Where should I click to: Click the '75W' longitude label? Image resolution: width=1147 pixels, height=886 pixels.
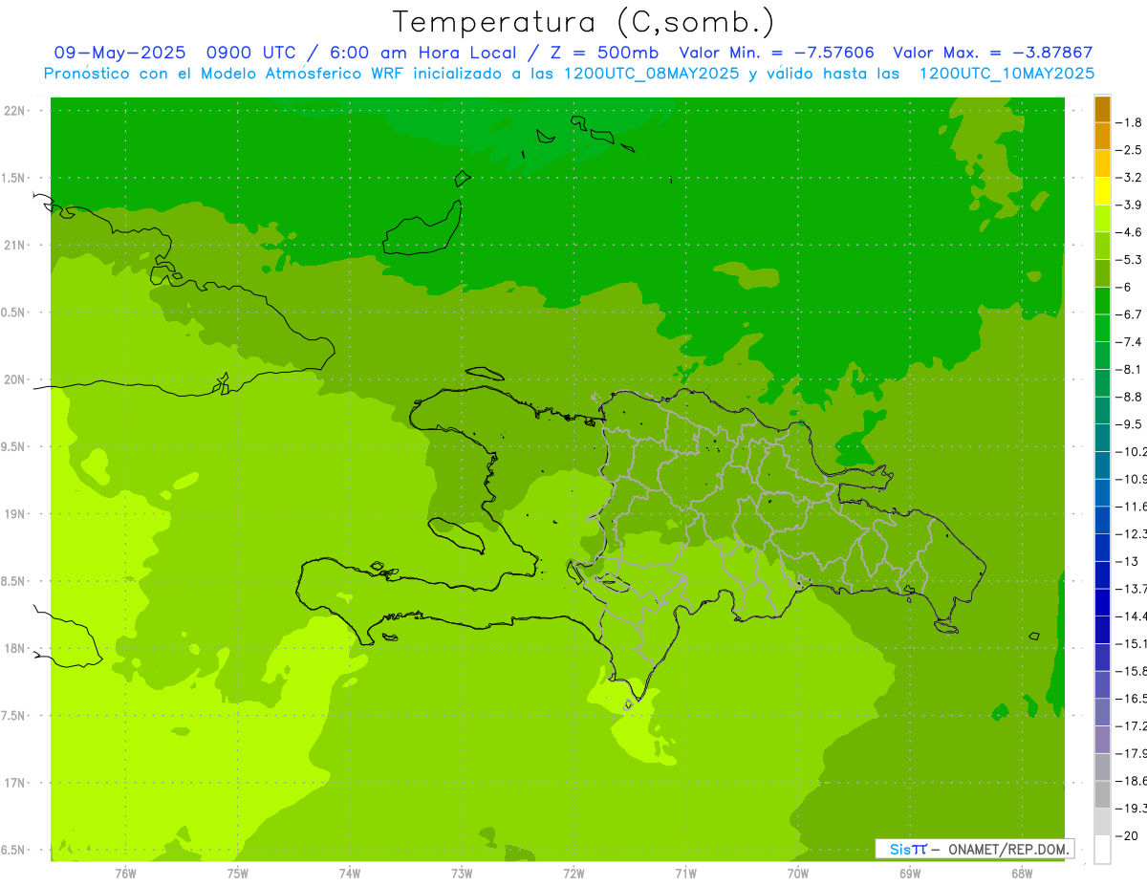click(x=238, y=873)
